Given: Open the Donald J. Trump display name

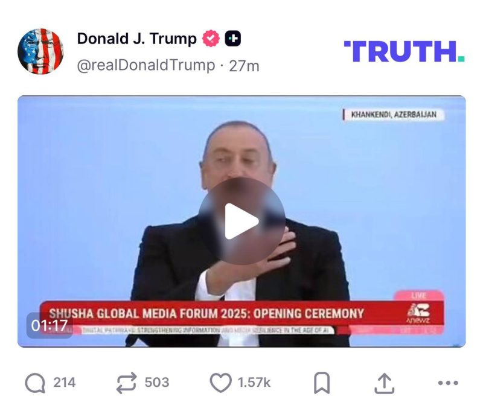Looking at the screenshot, I should pos(137,39).
